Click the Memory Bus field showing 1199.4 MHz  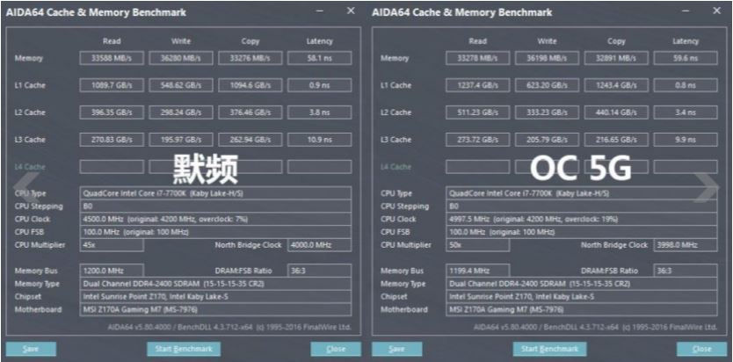pyautogui.click(x=477, y=271)
